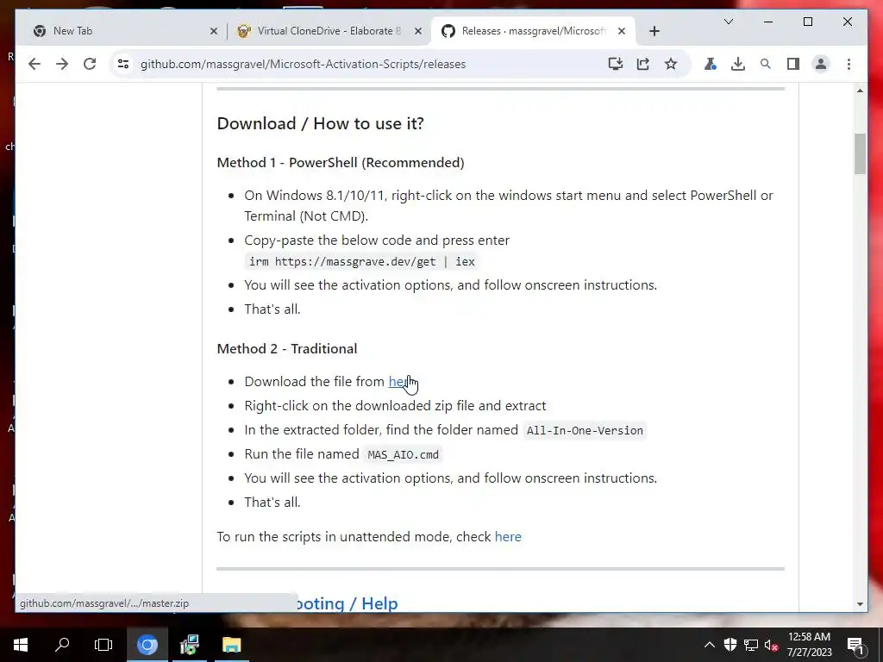Click the All-In-One-Version code text
Viewport: 883px width, 662px height.
coord(585,431)
